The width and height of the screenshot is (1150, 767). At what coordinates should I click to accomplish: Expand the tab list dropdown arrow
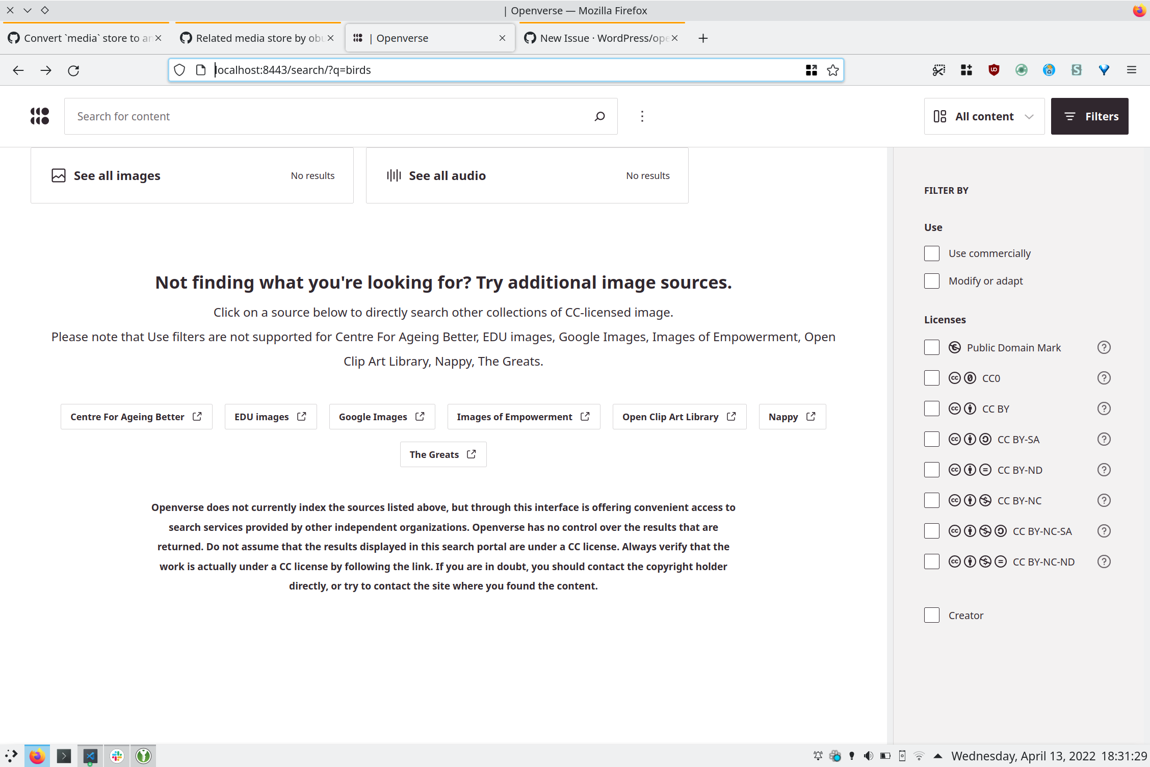(28, 10)
